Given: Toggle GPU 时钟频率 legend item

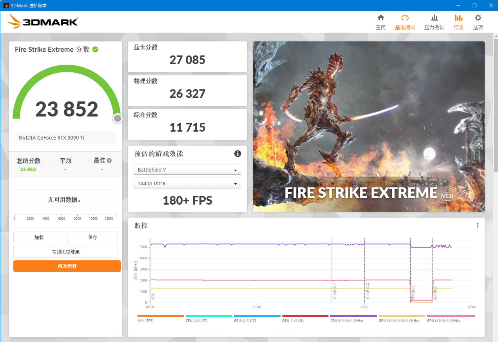Looking at the screenshot, I should (x=451, y=319).
